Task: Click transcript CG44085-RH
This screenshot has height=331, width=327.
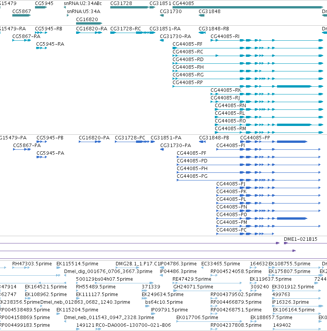Action: point(248,71)
